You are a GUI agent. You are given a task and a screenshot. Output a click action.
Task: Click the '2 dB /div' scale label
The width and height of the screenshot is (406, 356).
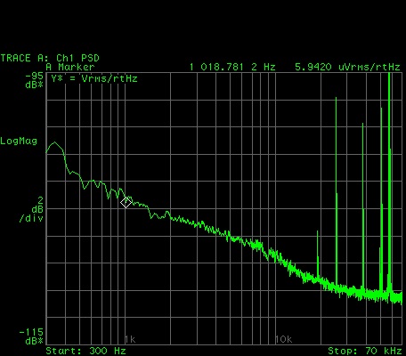coord(31,209)
